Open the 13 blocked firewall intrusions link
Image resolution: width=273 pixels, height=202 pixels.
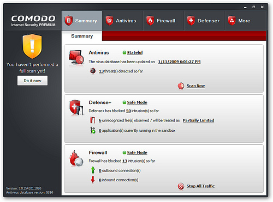tap(124, 161)
